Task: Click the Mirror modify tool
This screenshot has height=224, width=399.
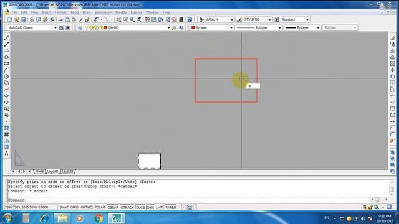Action: point(393,51)
